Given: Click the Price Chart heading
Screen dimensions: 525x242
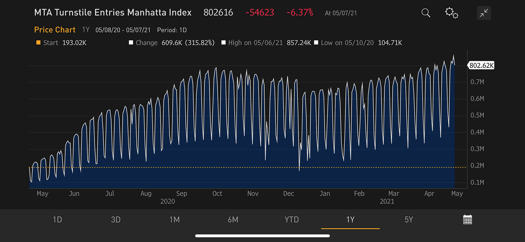Looking at the screenshot, I should pyautogui.click(x=55, y=30).
